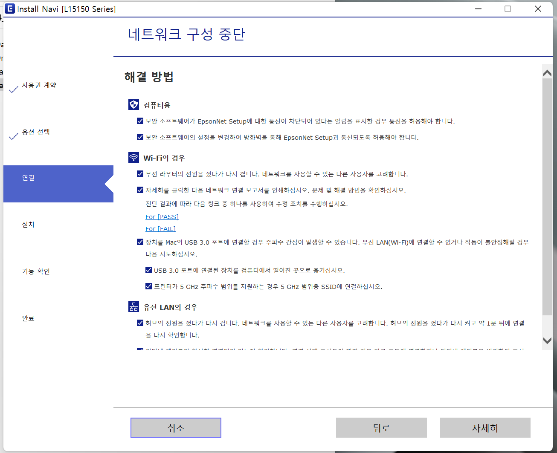Click scrollbar up arrow
The width and height of the screenshot is (557, 453).
[547, 73]
